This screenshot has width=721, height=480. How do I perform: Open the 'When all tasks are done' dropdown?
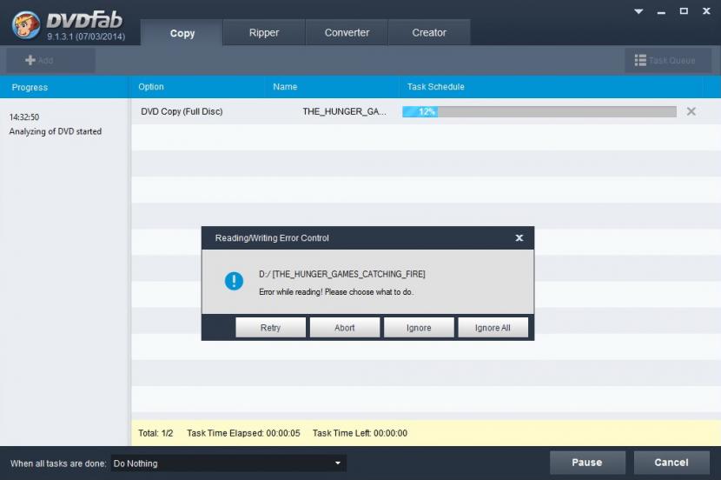pyautogui.click(x=228, y=463)
